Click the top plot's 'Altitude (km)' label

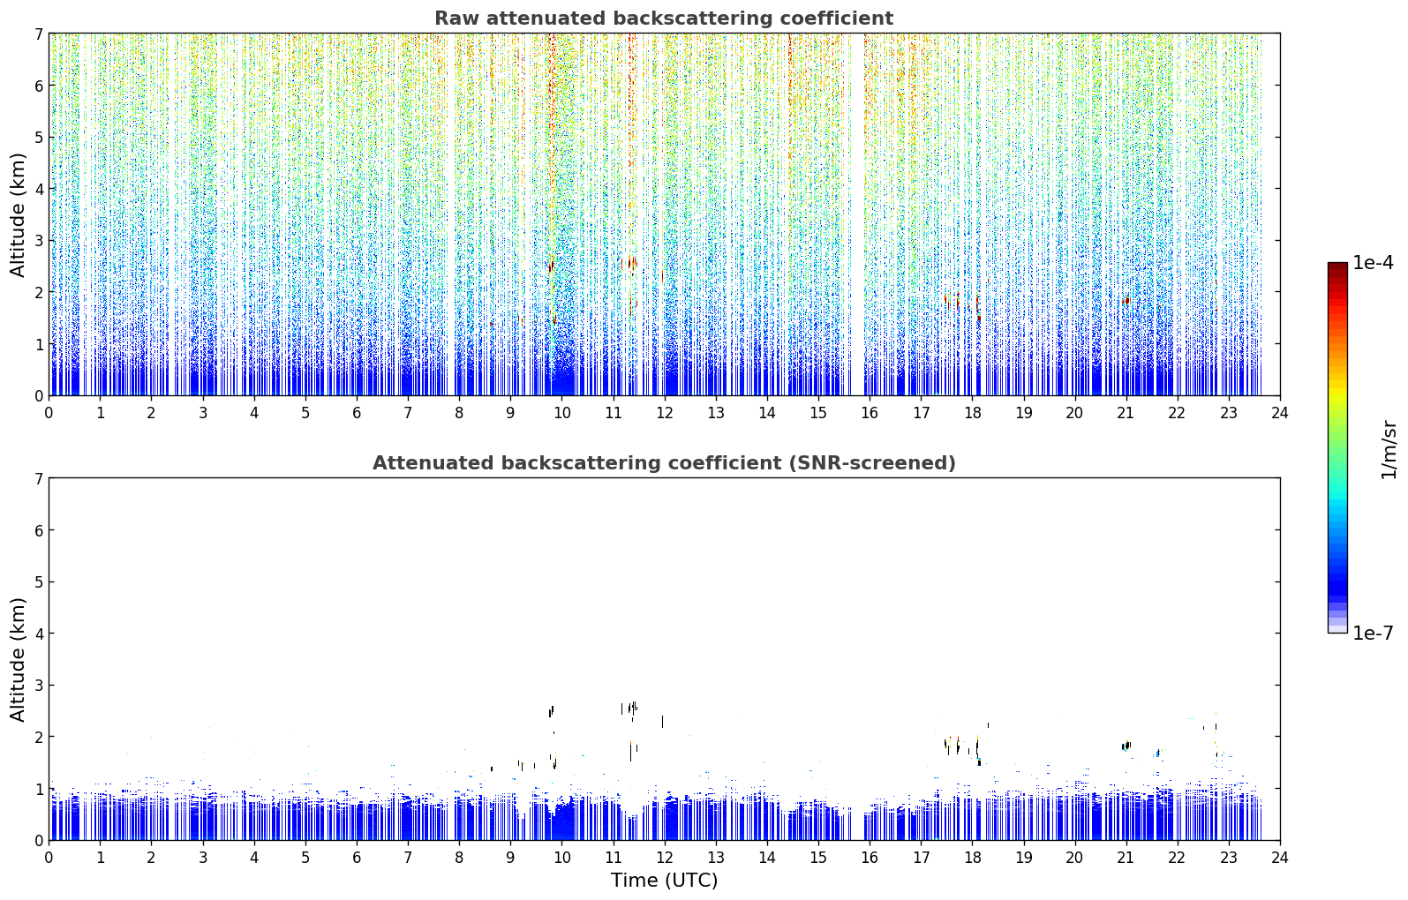point(18,214)
